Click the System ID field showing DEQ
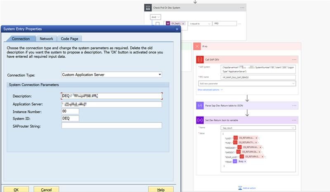Image resolution: width=330 pixels, height=192 pixels. click(x=70, y=118)
